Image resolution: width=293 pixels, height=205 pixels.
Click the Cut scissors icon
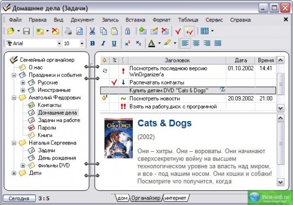click(92, 31)
